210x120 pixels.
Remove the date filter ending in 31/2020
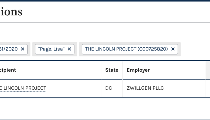22,49
